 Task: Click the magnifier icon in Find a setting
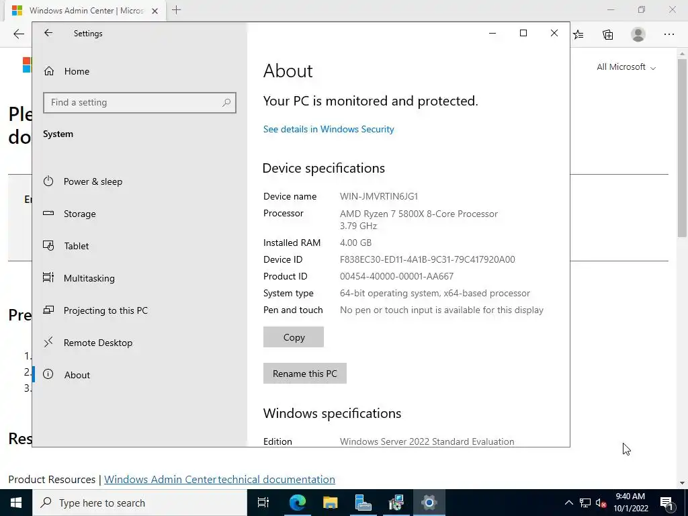tap(226, 103)
